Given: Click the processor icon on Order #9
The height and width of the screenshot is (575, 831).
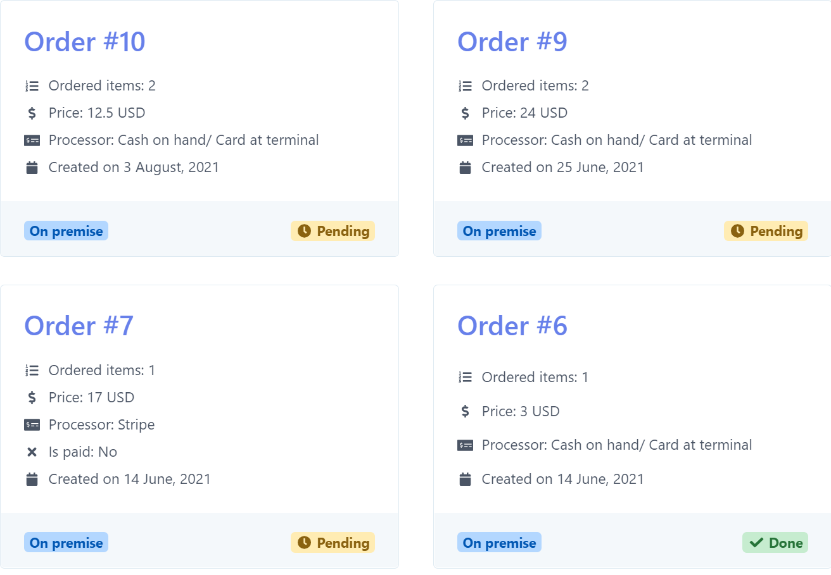Looking at the screenshot, I should pyautogui.click(x=466, y=140).
